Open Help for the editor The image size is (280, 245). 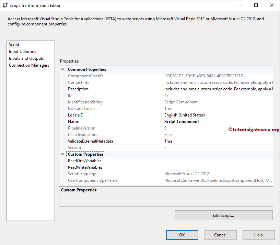[x=258, y=235]
